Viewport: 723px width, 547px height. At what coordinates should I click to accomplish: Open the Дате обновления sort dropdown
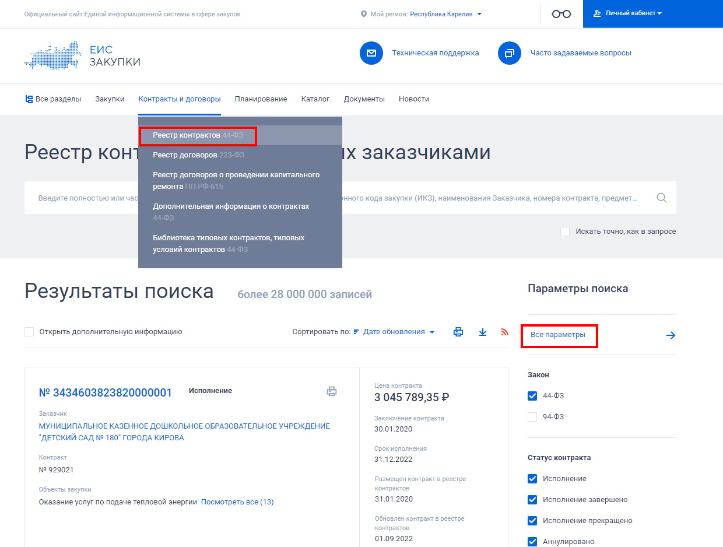pyautogui.click(x=399, y=332)
